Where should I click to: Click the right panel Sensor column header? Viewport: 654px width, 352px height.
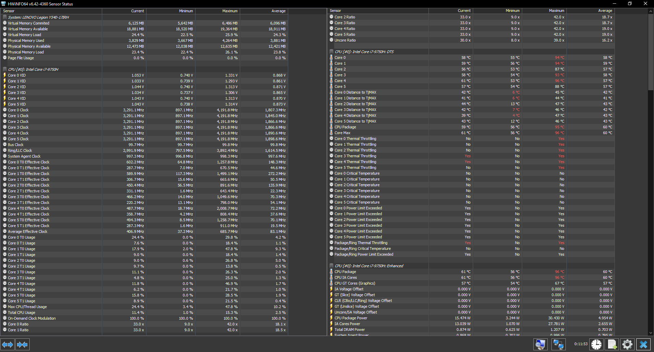pyautogui.click(x=378, y=11)
